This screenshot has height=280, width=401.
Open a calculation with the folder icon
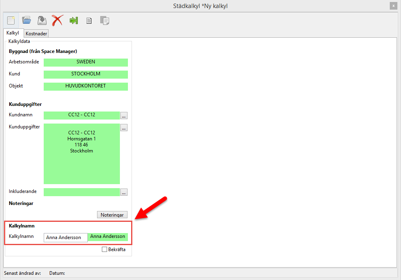pos(26,20)
